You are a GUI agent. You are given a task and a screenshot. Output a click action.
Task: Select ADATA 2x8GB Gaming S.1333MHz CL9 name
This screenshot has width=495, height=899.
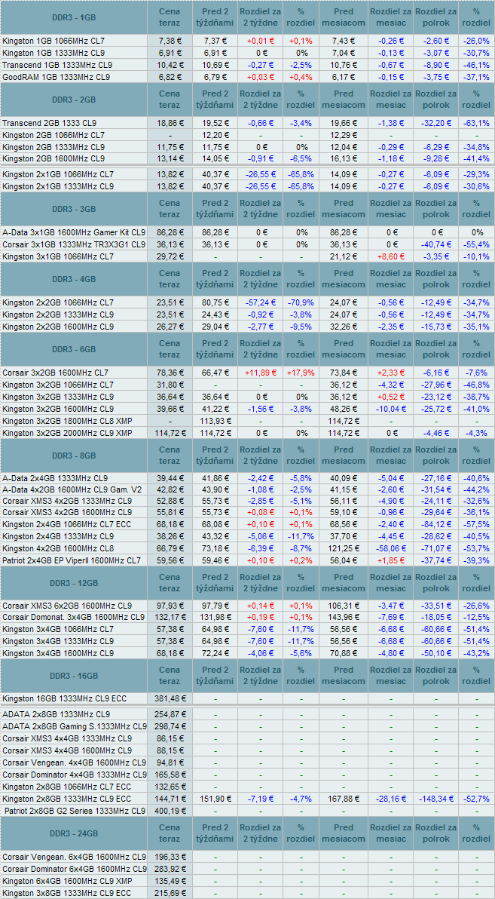[x=74, y=726]
